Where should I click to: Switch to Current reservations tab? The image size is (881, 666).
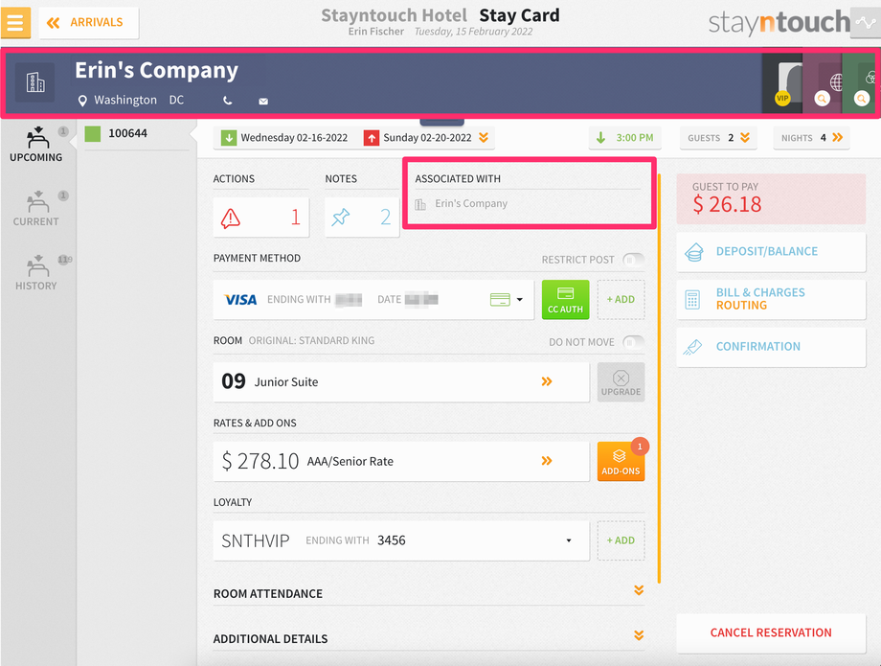(36, 209)
